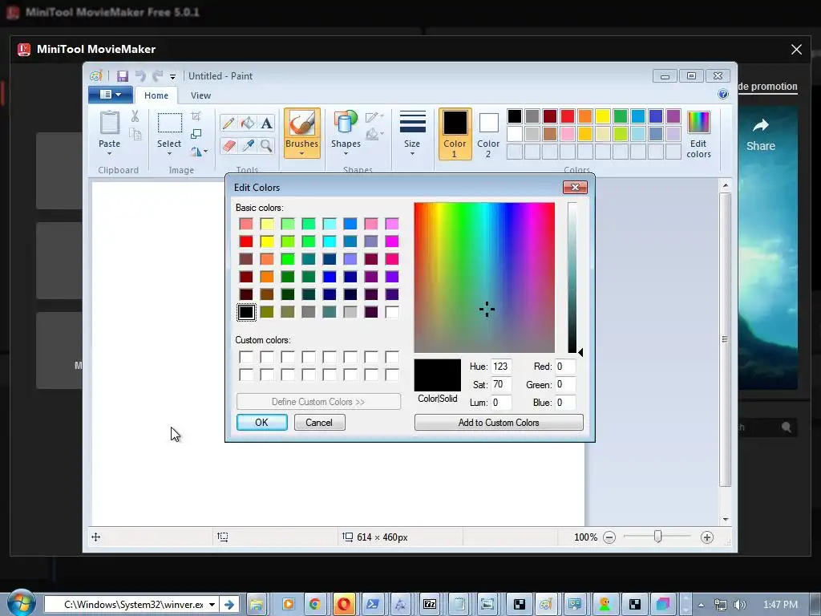821x616 pixels.
Task: Click the Hue input field
Action: click(501, 366)
